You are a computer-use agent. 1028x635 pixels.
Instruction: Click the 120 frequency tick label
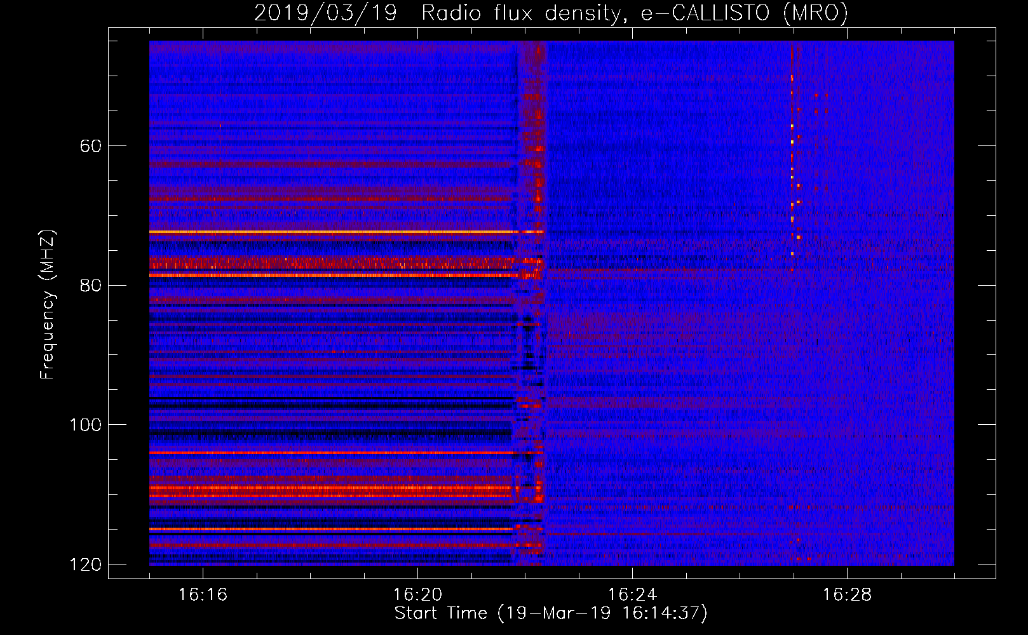tap(85, 565)
